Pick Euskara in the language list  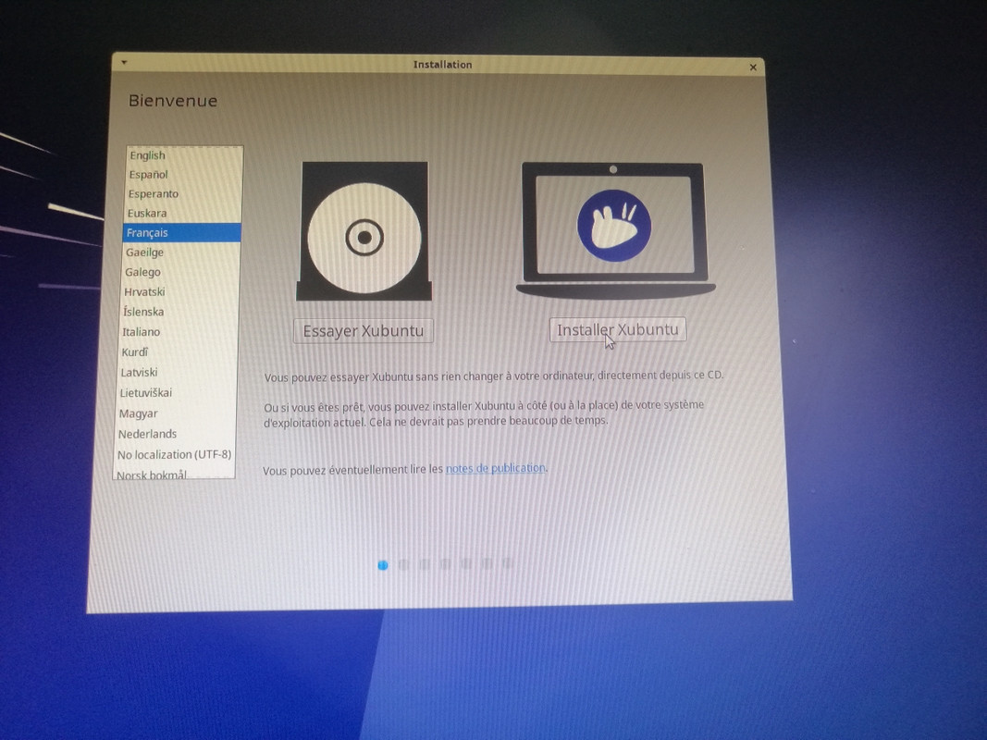(x=182, y=214)
